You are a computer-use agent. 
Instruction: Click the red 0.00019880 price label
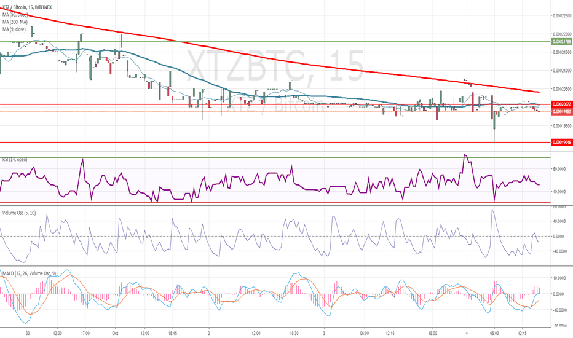562,111
